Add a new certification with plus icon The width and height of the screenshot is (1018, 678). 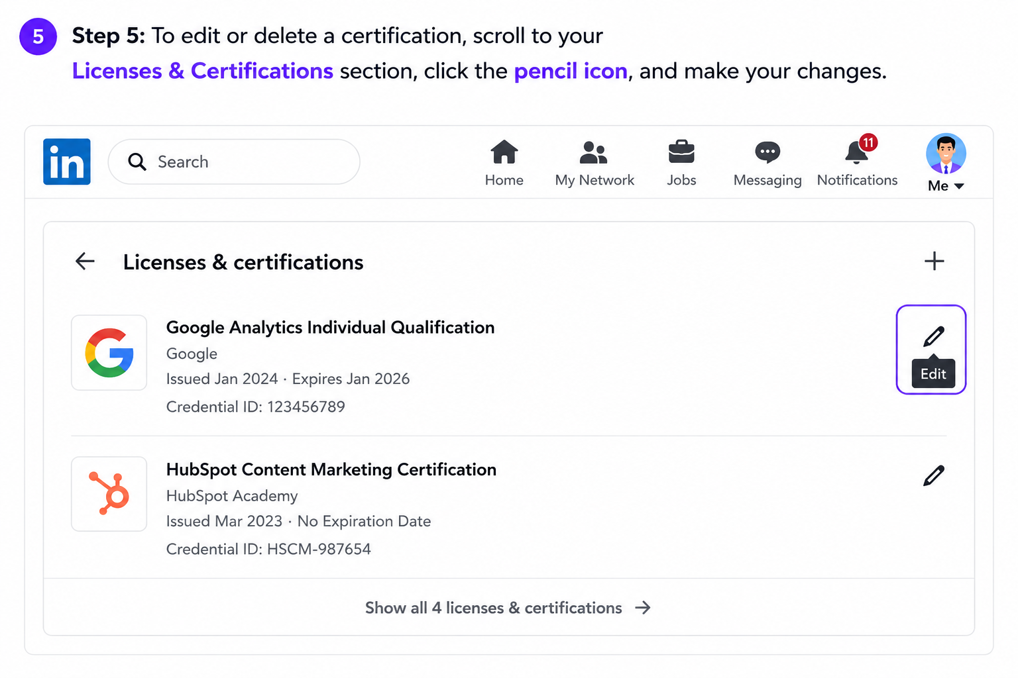coord(934,261)
